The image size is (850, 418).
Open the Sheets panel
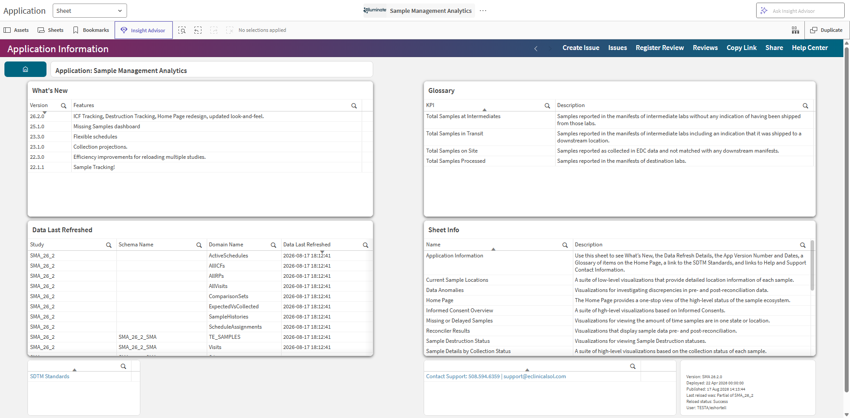50,30
